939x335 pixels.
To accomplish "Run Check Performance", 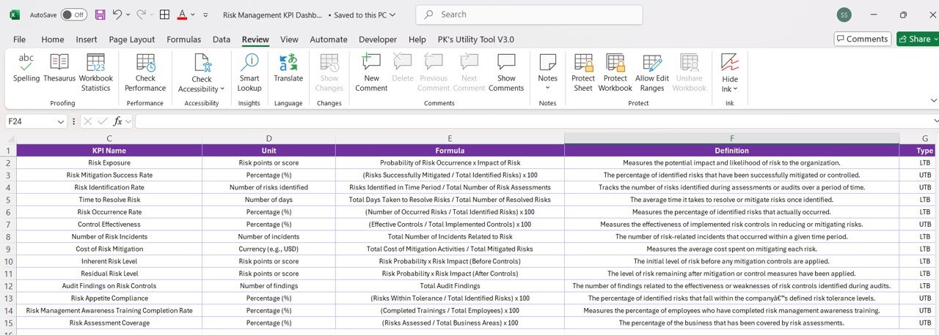I will tap(145, 71).
